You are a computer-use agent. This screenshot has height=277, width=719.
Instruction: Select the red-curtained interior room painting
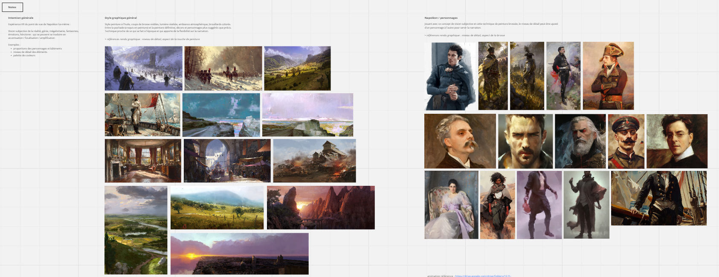pyautogui.click(x=143, y=161)
